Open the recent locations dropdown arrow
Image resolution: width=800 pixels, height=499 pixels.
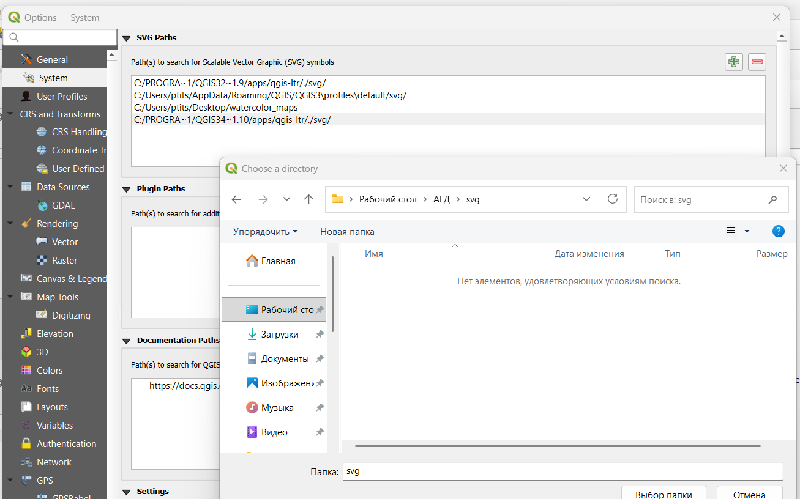(x=286, y=199)
